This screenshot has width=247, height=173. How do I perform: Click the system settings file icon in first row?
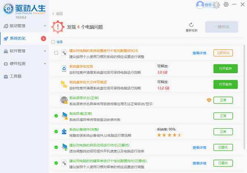pos(64,53)
